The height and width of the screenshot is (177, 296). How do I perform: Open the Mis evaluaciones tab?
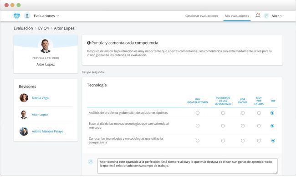[x=237, y=16]
